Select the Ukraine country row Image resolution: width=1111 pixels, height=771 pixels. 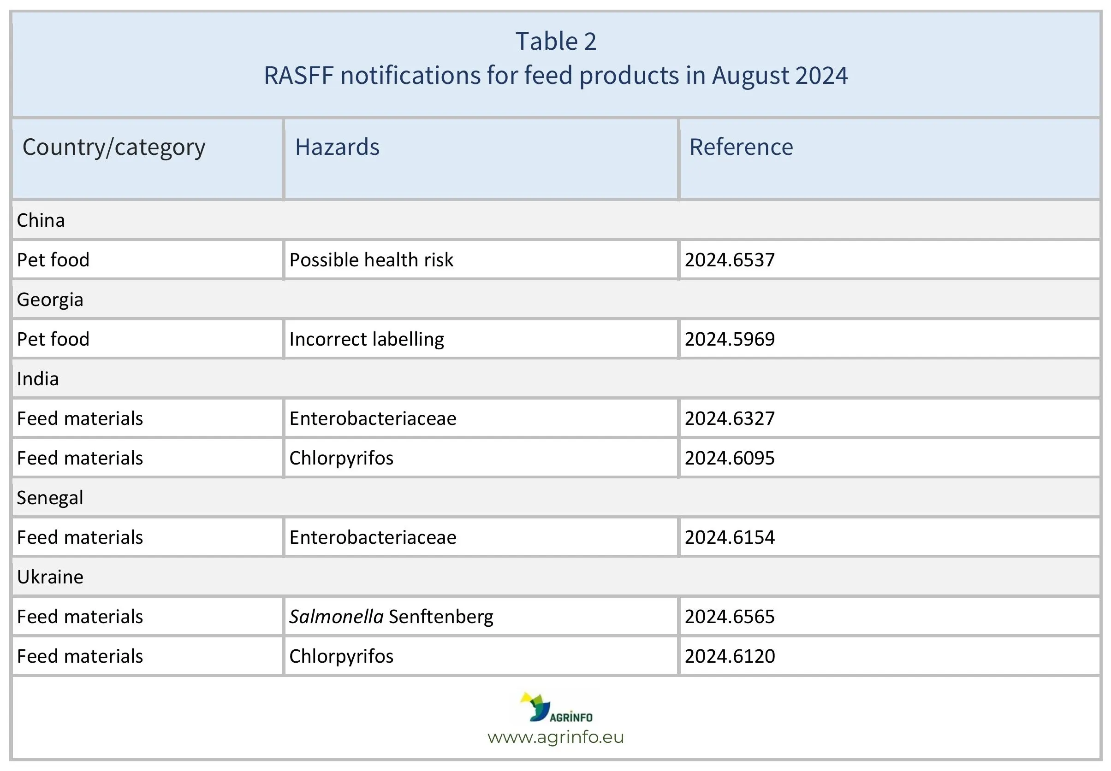556,577
